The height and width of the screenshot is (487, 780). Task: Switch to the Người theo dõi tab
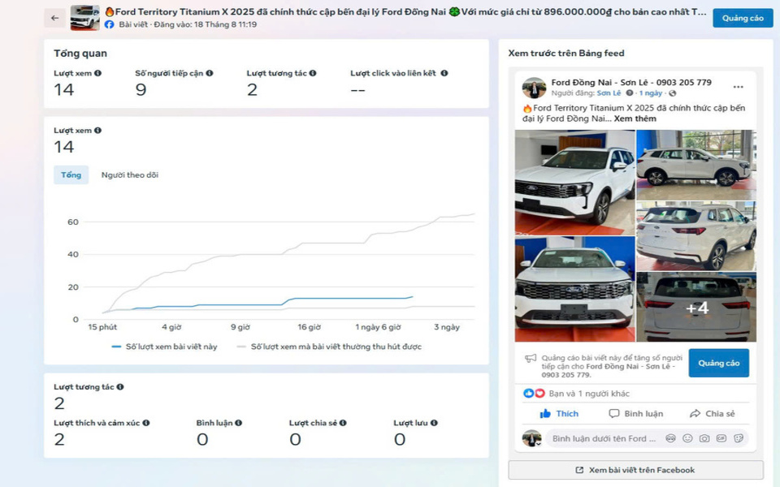pyautogui.click(x=129, y=175)
